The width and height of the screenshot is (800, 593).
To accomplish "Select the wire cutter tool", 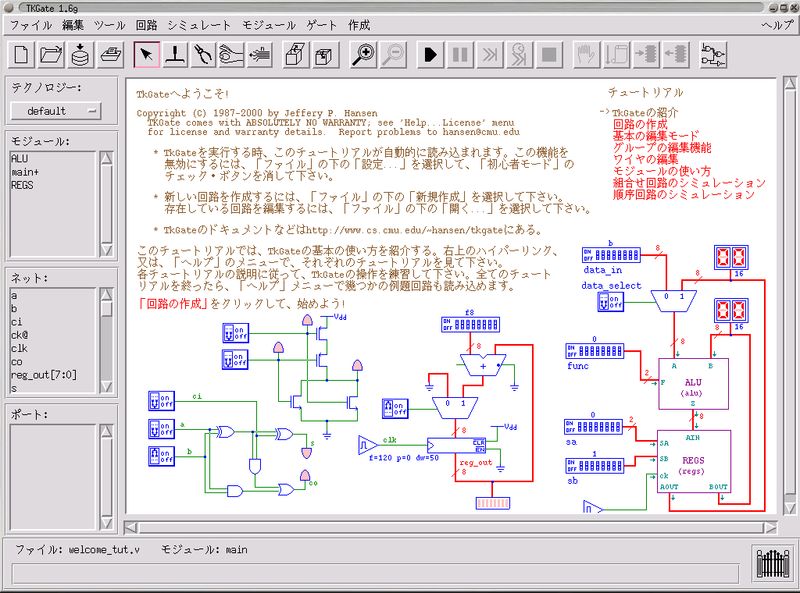I will [x=203, y=55].
